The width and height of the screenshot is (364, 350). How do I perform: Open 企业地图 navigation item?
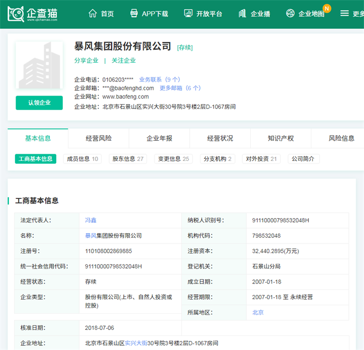(311, 14)
